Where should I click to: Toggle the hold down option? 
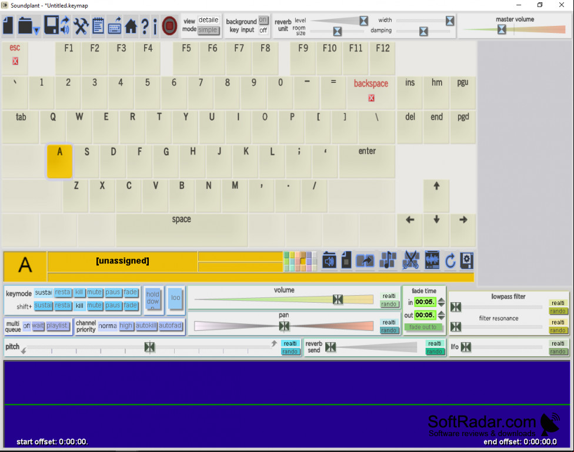tap(153, 300)
